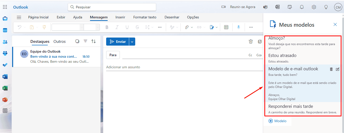Viewport: 344px width, 133px height.
Task: Open the line spacing dropdown
Action: pos(149,27)
